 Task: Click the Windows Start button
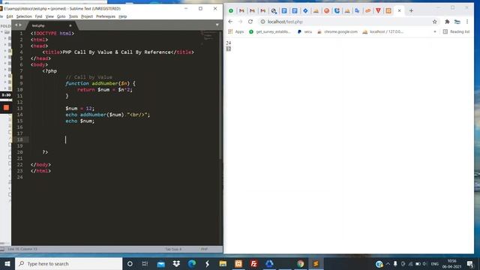coord(7,263)
